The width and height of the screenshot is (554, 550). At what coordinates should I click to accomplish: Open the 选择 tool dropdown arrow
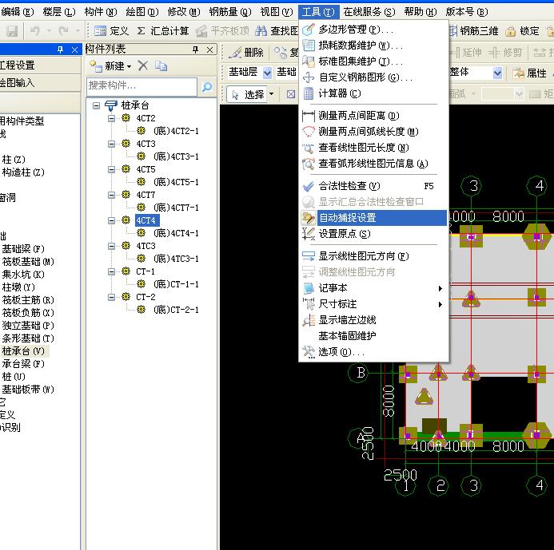coord(271,94)
